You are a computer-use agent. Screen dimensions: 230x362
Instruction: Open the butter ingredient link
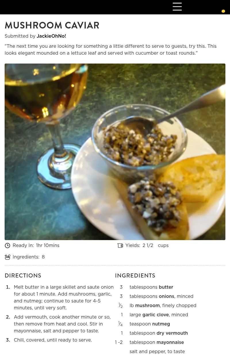pyautogui.click(x=166, y=287)
